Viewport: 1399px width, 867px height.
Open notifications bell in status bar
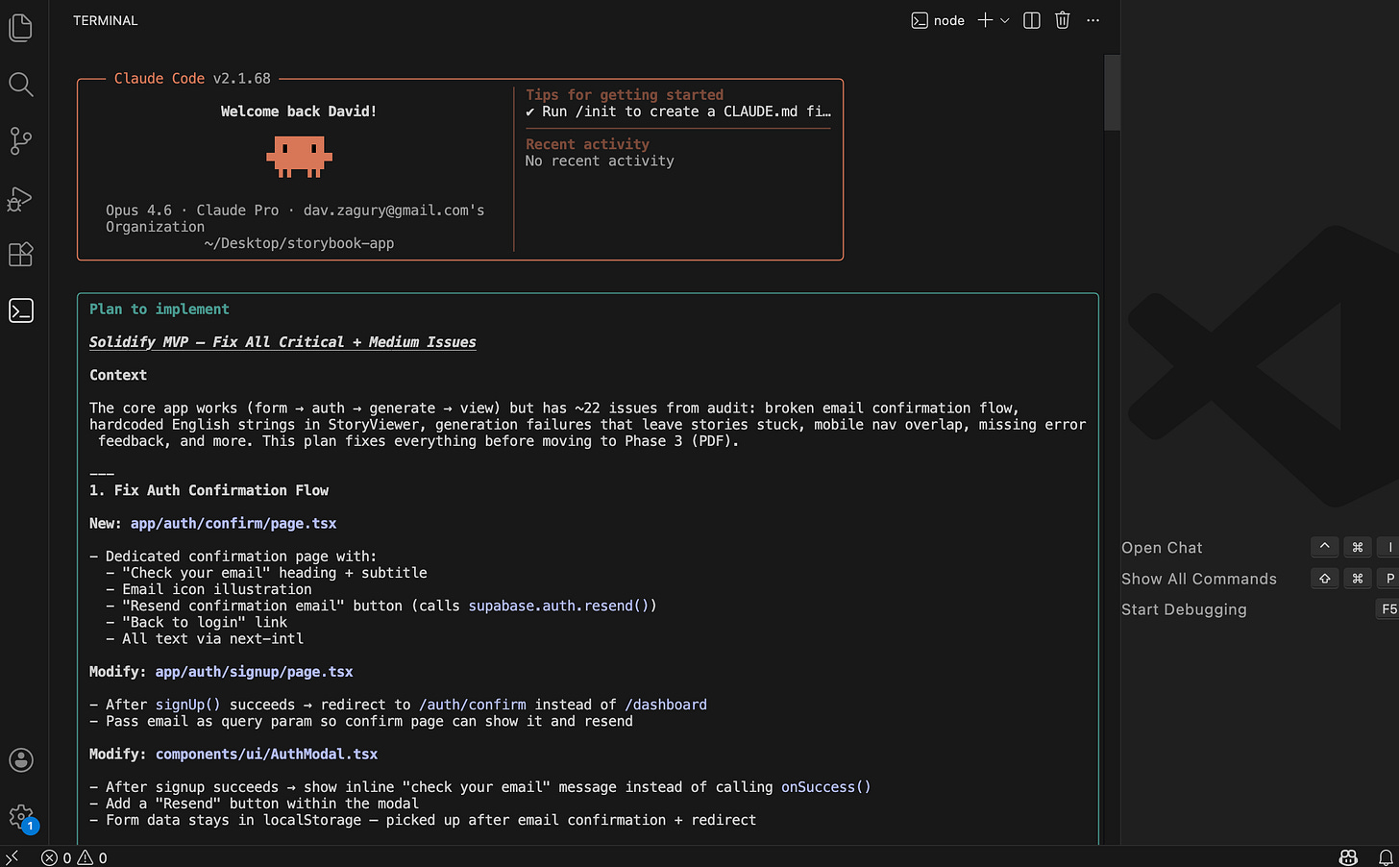pyautogui.click(x=1386, y=857)
